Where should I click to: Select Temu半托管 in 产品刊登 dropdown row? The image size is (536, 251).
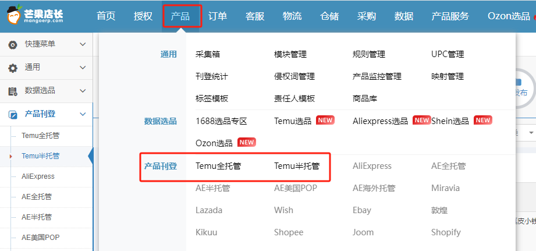coord(297,166)
